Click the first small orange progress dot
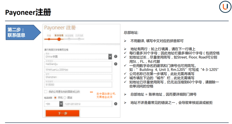 tap(49, 39)
